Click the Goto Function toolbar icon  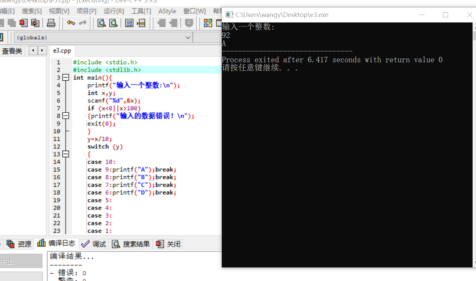click(x=129, y=23)
